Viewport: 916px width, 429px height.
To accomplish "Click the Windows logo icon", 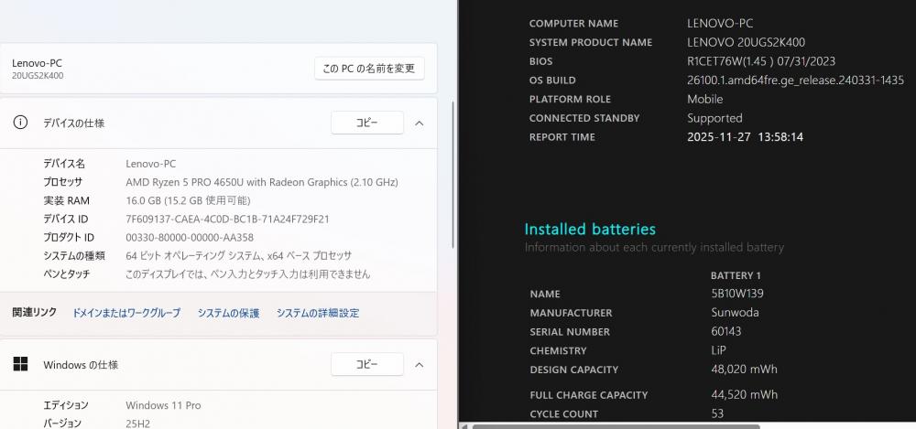I will tap(20, 364).
